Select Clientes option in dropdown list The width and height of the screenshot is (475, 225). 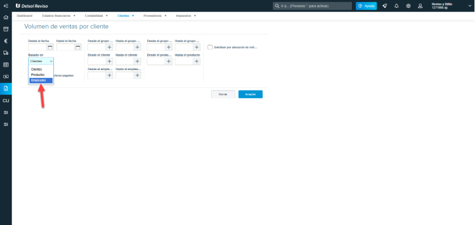click(41, 70)
